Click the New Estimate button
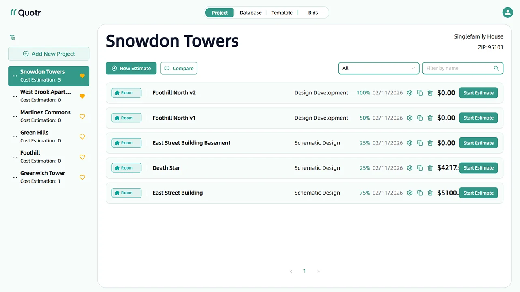The width and height of the screenshot is (520, 292). [131, 68]
